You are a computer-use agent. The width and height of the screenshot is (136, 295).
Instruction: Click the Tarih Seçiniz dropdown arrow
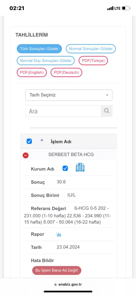click(107, 95)
